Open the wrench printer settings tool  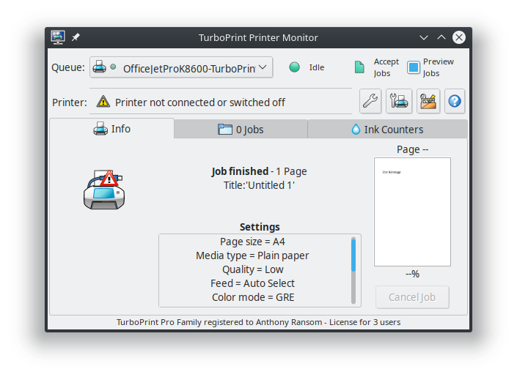tap(370, 102)
